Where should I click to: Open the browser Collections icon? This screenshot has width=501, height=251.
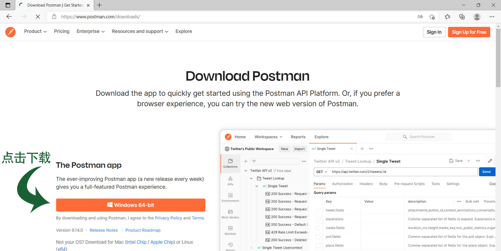click(462, 17)
